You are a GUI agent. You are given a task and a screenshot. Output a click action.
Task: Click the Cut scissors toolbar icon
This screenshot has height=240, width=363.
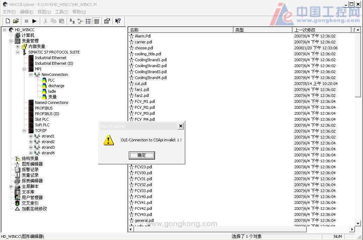click(x=45, y=21)
